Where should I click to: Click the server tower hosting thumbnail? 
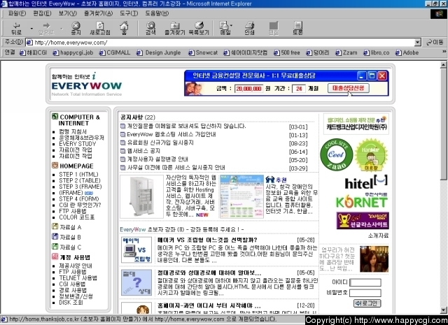[x=141, y=196]
